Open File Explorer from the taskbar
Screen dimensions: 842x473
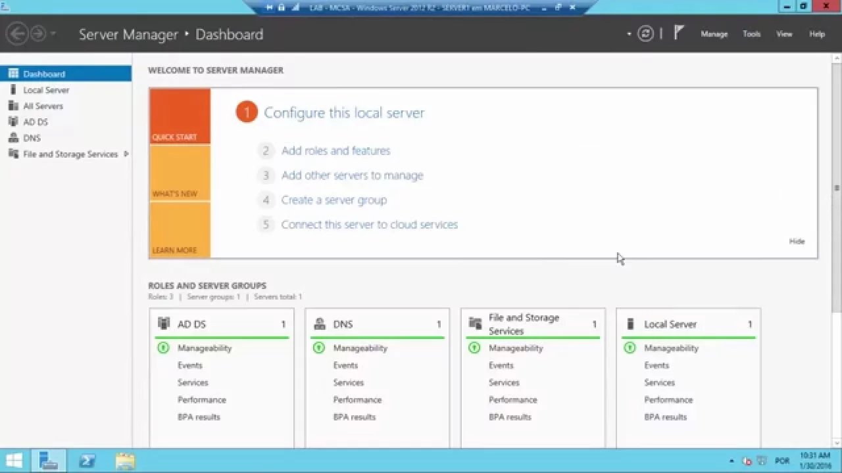124,461
